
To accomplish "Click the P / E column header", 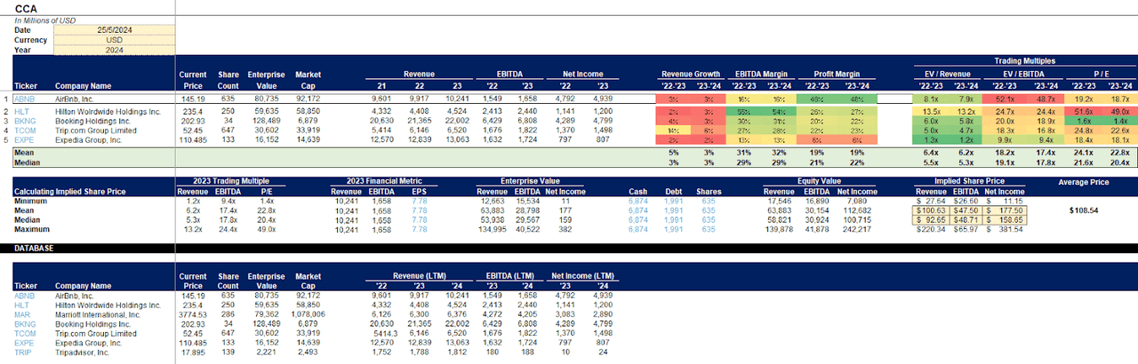I will coord(1101,74).
